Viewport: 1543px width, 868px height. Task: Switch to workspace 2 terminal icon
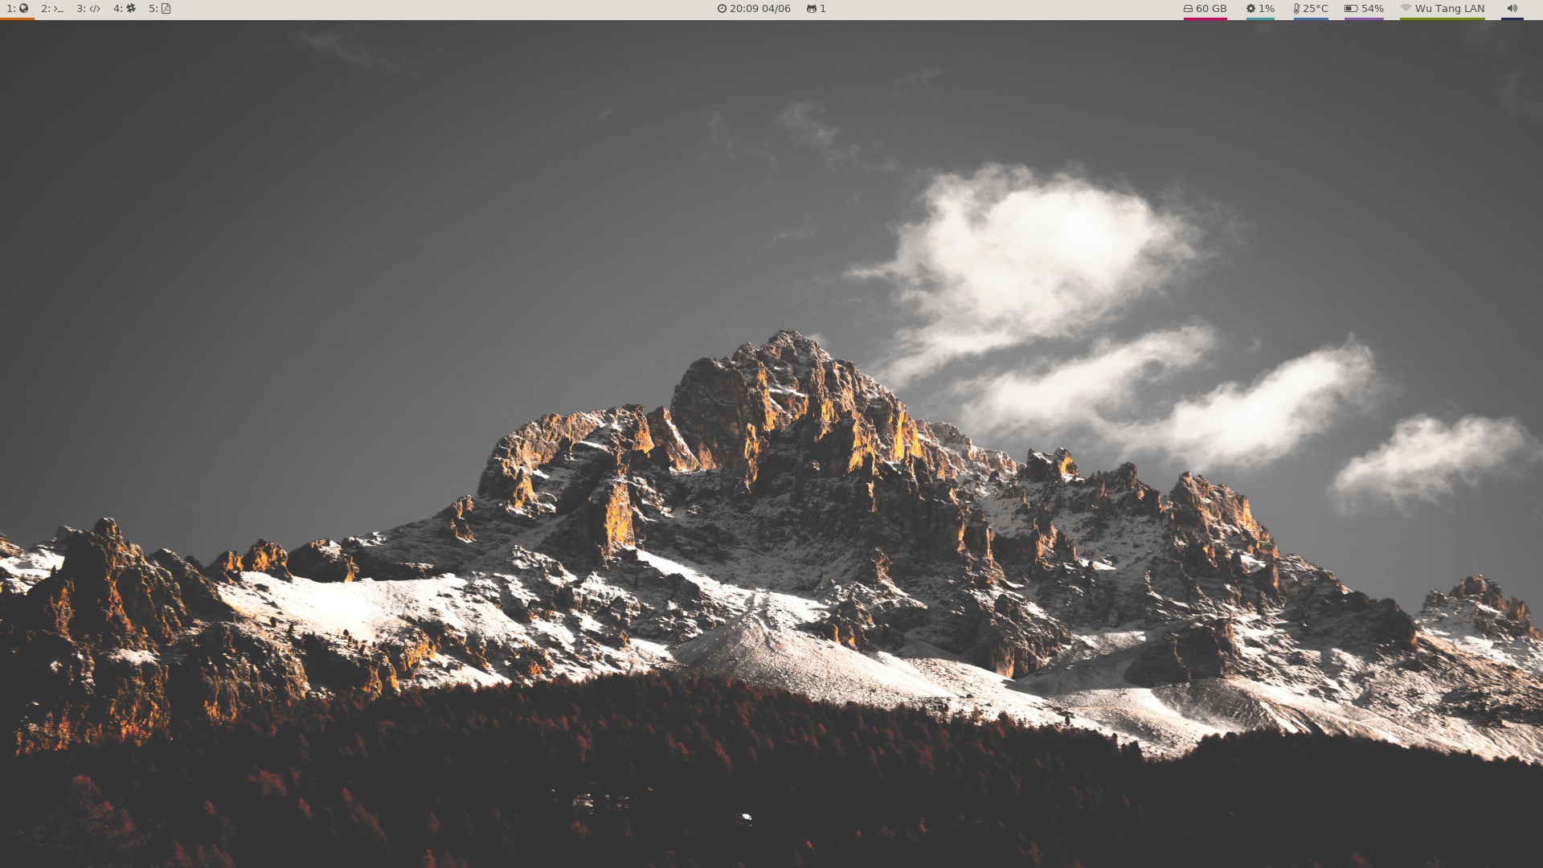(52, 9)
